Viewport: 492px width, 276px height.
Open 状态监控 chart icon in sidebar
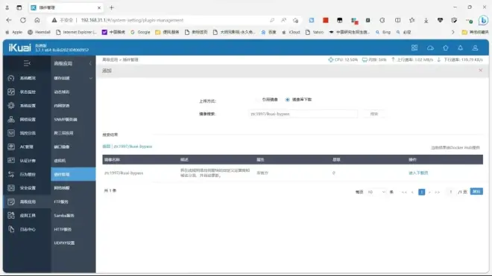(11, 92)
